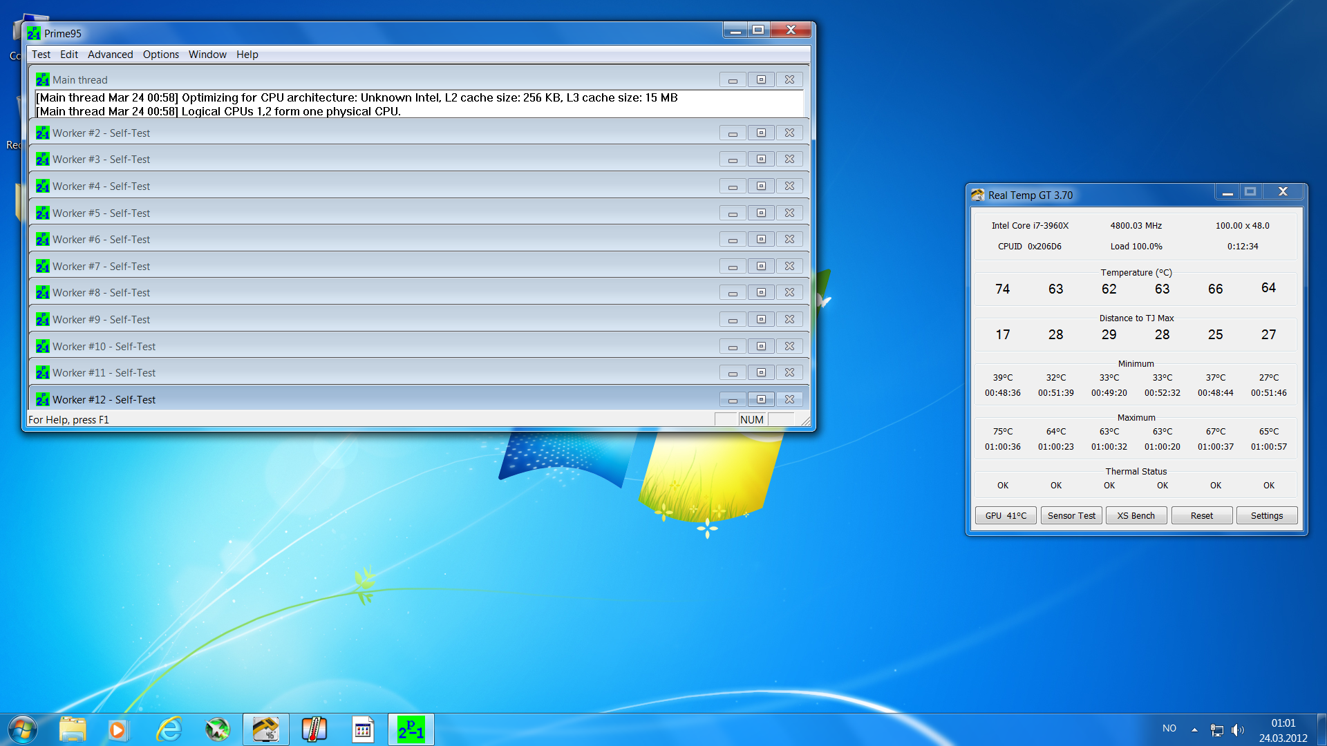Open the Help menu in Prime95
The width and height of the screenshot is (1327, 746).
coord(247,55)
